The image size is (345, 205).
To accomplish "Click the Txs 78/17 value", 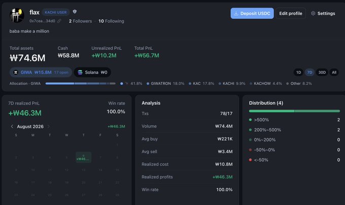I will [226, 113].
